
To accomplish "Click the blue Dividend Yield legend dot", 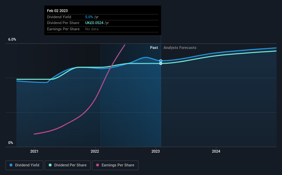I will point(11,165).
